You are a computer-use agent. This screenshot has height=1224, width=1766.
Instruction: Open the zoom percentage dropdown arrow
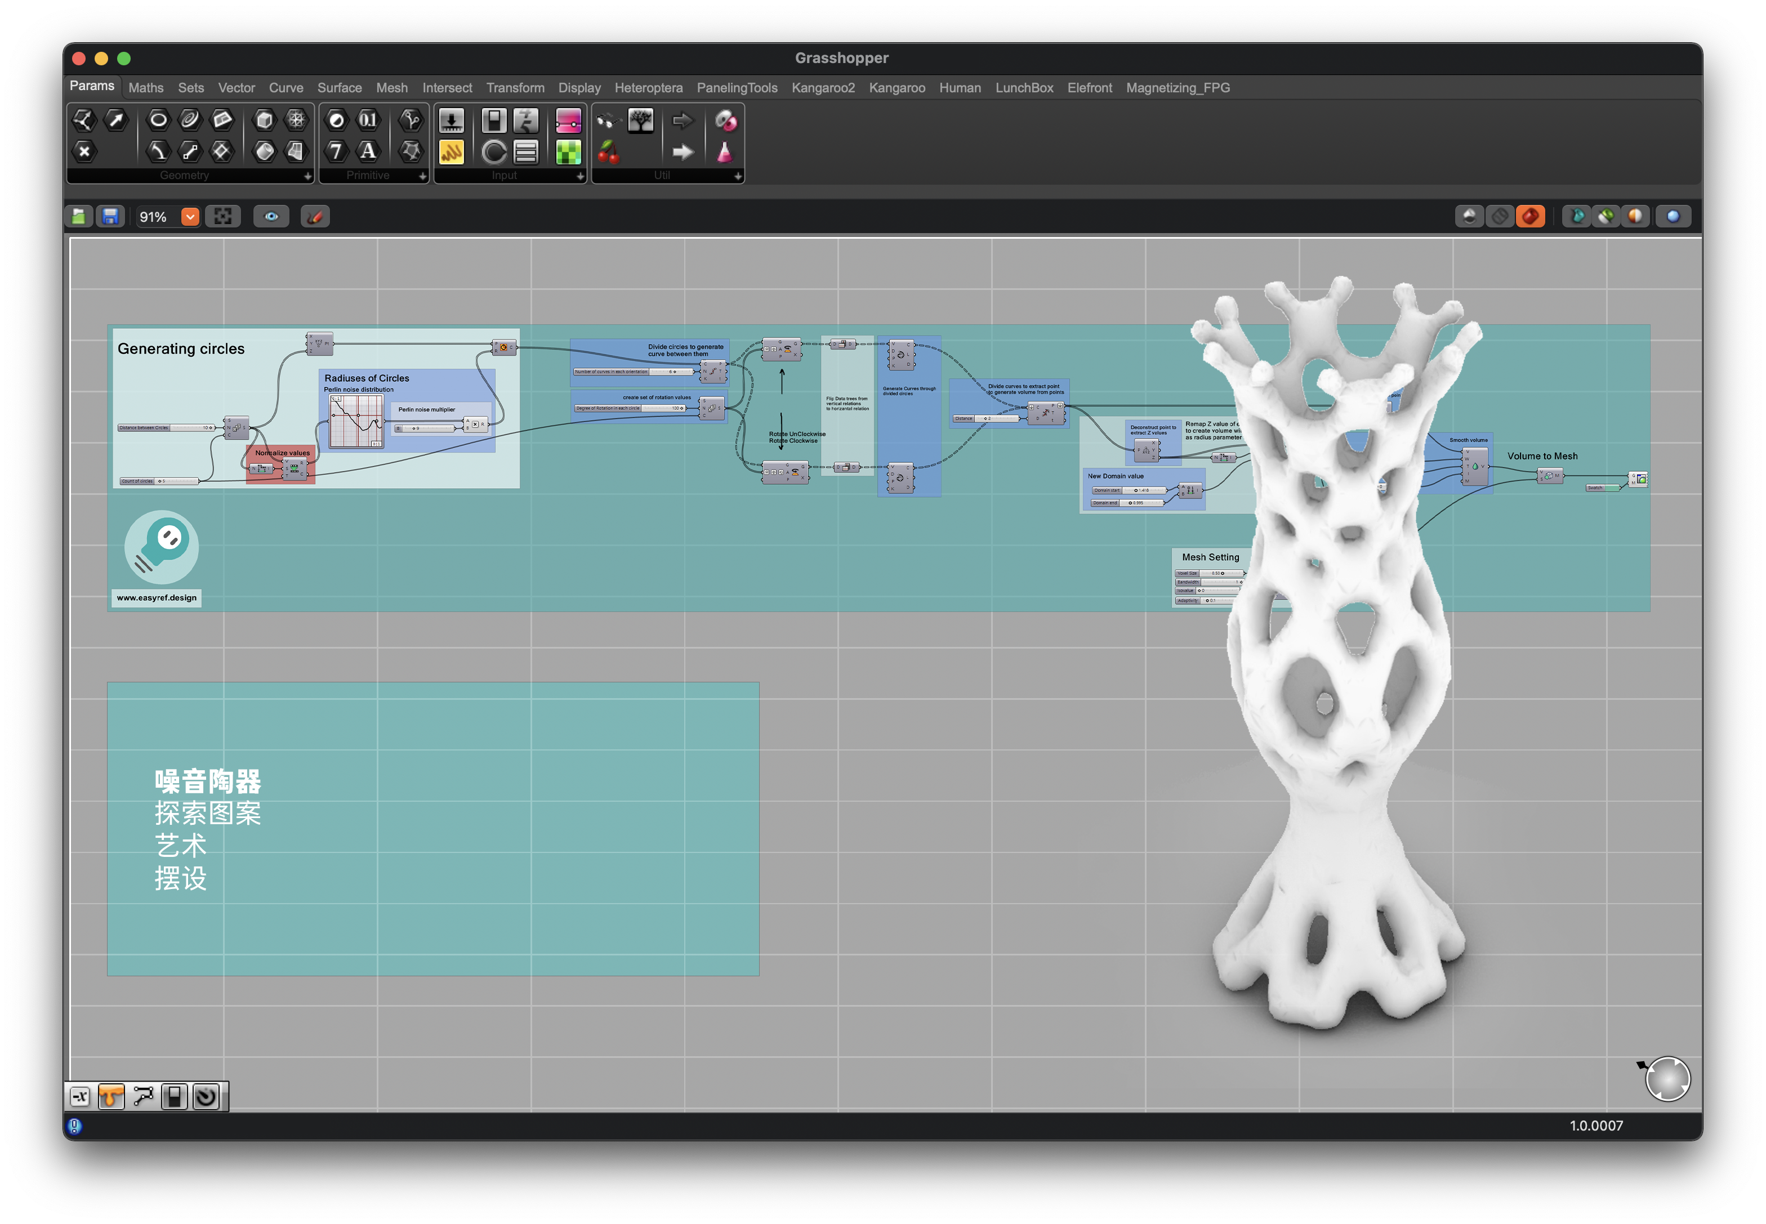point(189,216)
